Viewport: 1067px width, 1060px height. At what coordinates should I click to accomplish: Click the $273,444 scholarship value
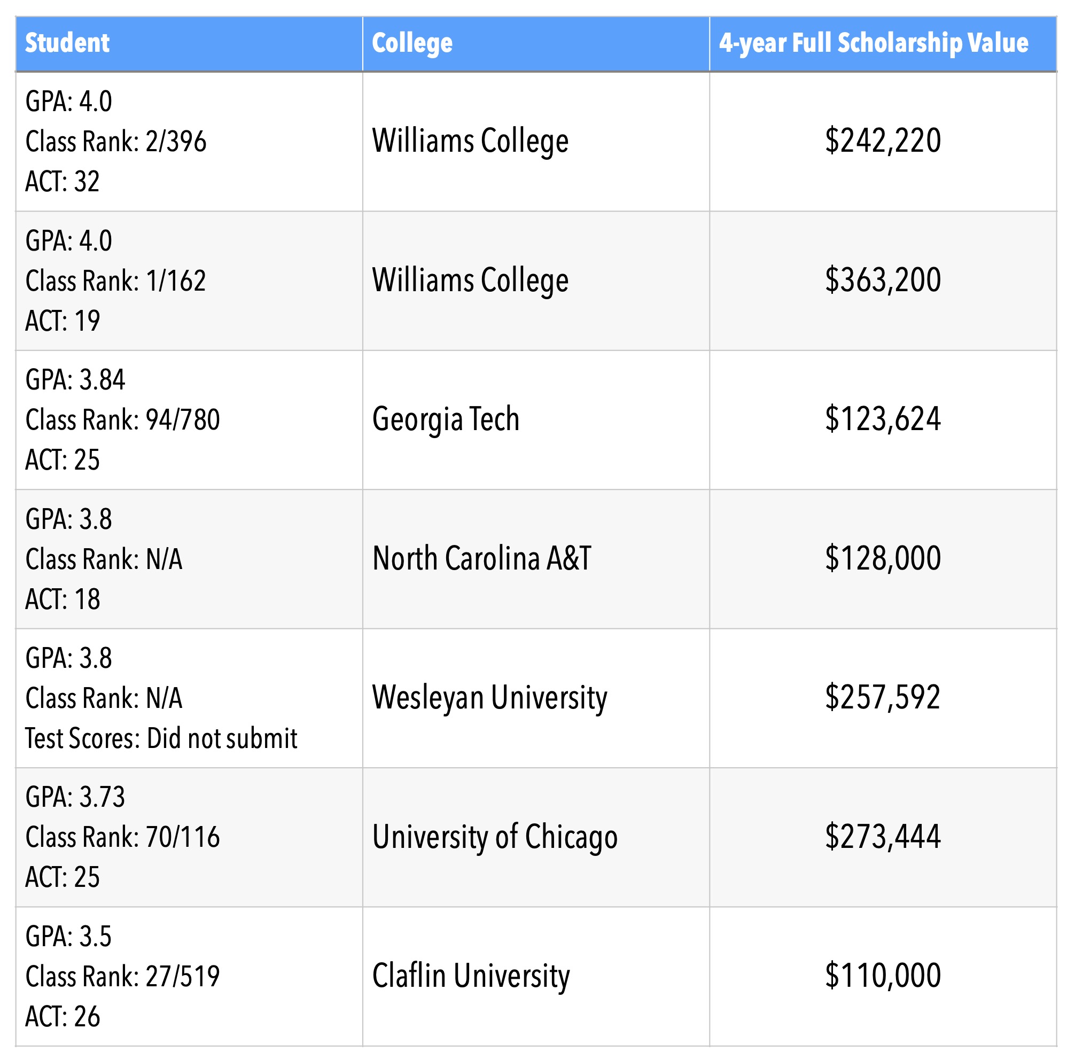883,837
